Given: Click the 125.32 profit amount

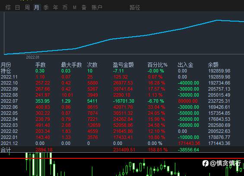Looking at the screenshot, I should 120,77.
